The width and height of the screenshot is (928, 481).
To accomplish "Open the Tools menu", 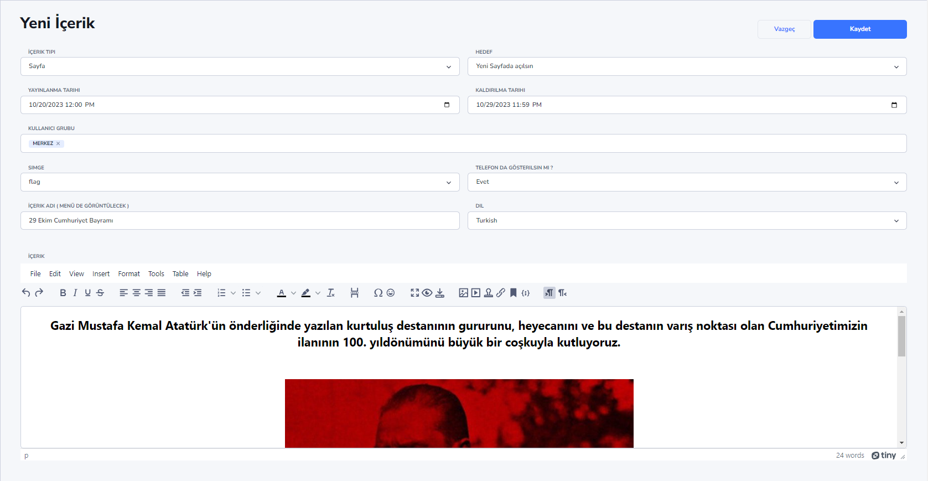I will click(x=156, y=273).
